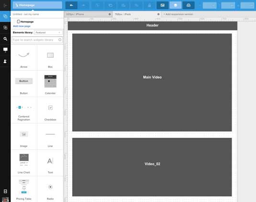Open the second stacked-squares sidebar icon
This screenshot has height=202, width=256.
5,28
